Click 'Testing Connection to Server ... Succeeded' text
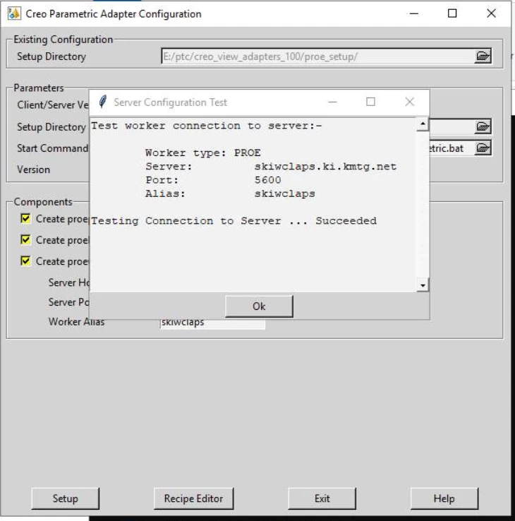Screen dimensions: 515x521 (234, 221)
